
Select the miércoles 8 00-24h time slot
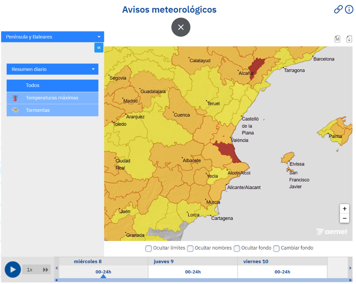[x=103, y=272]
